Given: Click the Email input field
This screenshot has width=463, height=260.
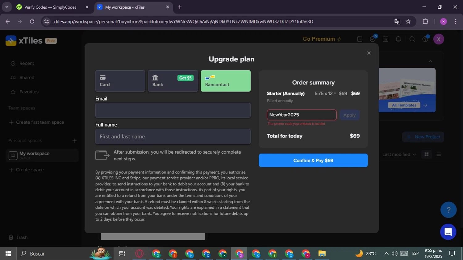Looking at the screenshot, I should click(x=173, y=110).
